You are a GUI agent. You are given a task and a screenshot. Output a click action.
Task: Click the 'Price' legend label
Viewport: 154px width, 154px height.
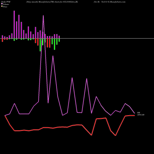(x=5, y=7)
